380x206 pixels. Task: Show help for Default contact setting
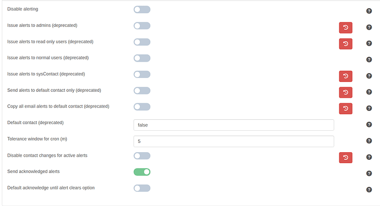coord(369,125)
